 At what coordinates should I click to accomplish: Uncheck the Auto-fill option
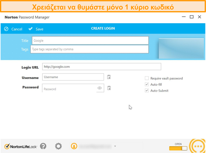[147, 85]
